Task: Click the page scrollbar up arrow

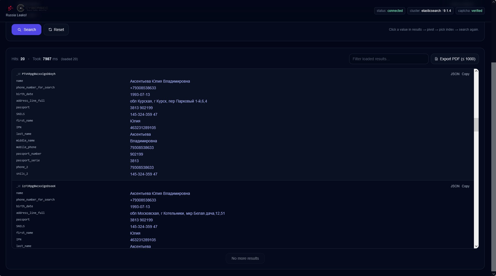Action: point(494,2)
